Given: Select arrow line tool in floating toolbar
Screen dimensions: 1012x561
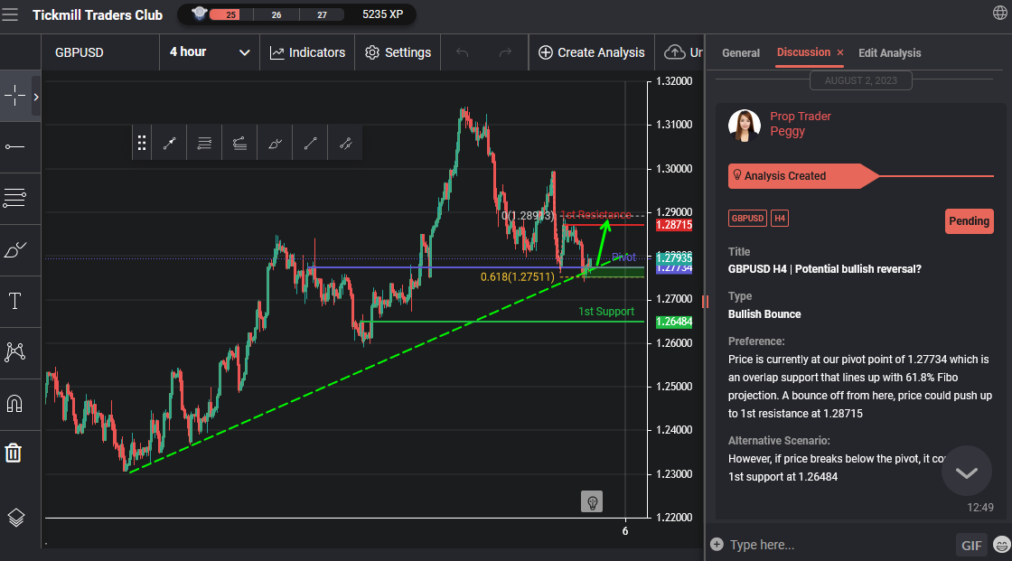Looking at the screenshot, I should (169, 143).
